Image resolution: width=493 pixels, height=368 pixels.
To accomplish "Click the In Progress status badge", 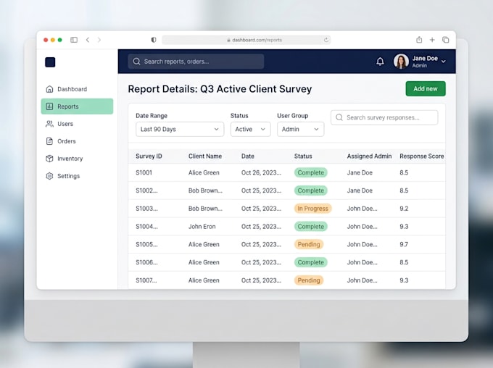I will (x=313, y=209).
